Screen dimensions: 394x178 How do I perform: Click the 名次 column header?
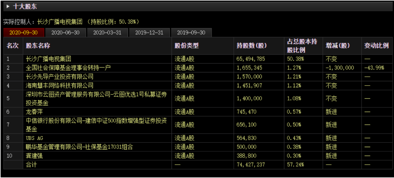coord(12,46)
